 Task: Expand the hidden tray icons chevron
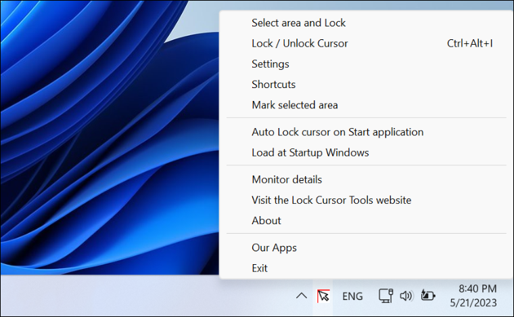(x=302, y=296)
